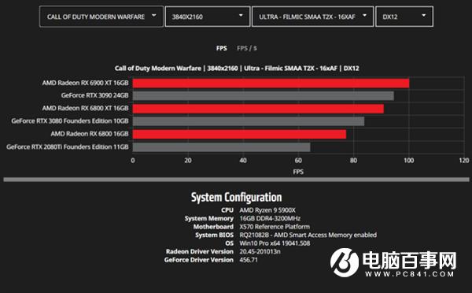The width and height of the screenshot is (472, 293).
Task: Click the AMD Radeon RX 6900 XT red bar
Action: 271,83
